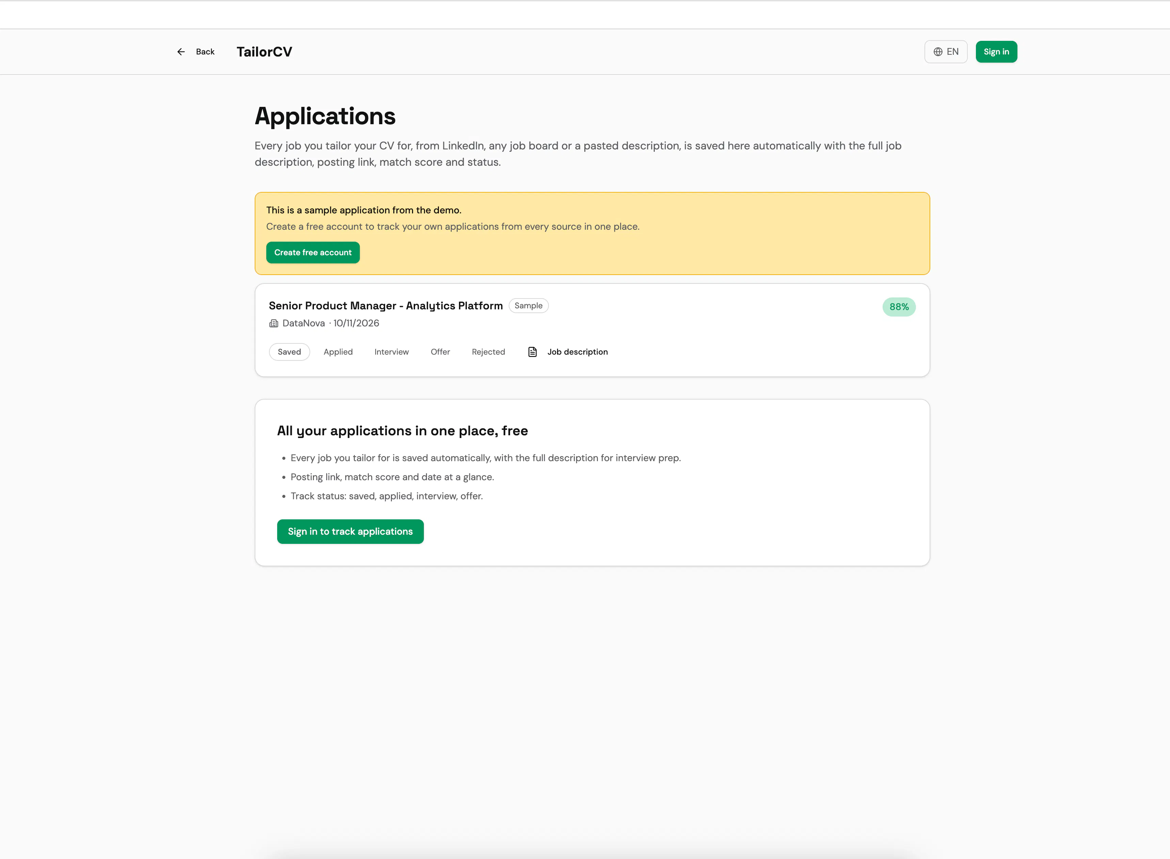The height and width of the screenshot is (859, 1170).
Task: Set application status to Interview
Action: point(392,352)
